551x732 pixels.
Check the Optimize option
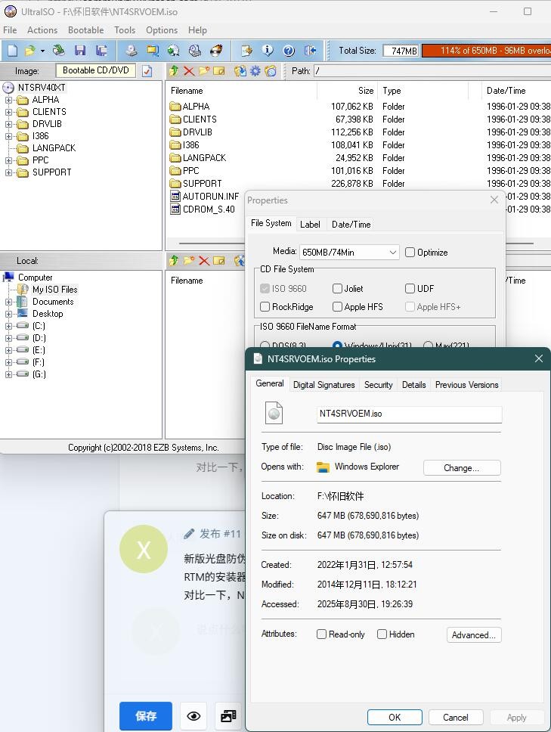click(x=410, y=253)
